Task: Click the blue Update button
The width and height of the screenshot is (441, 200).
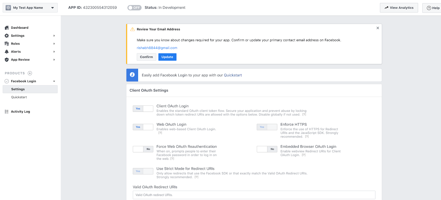Action: (x=167, y=57)
